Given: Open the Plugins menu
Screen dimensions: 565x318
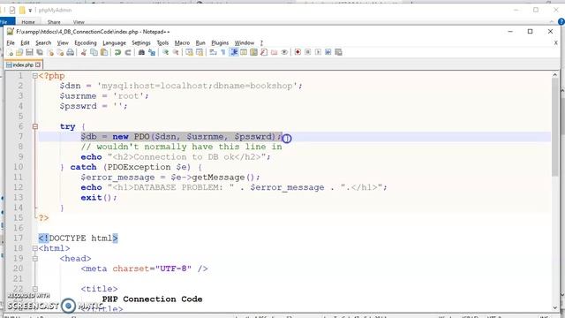Looking at the screenshot, I should coord(220,43).
